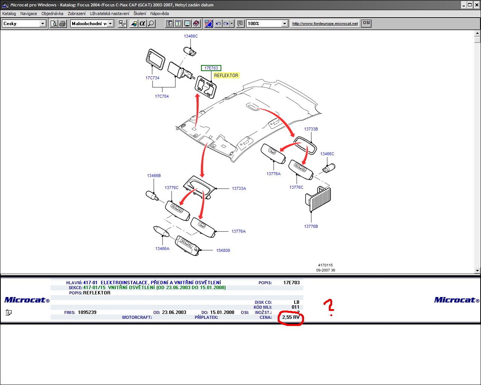Click the fordeurope.microcat.net link

(x=325, y=23)
